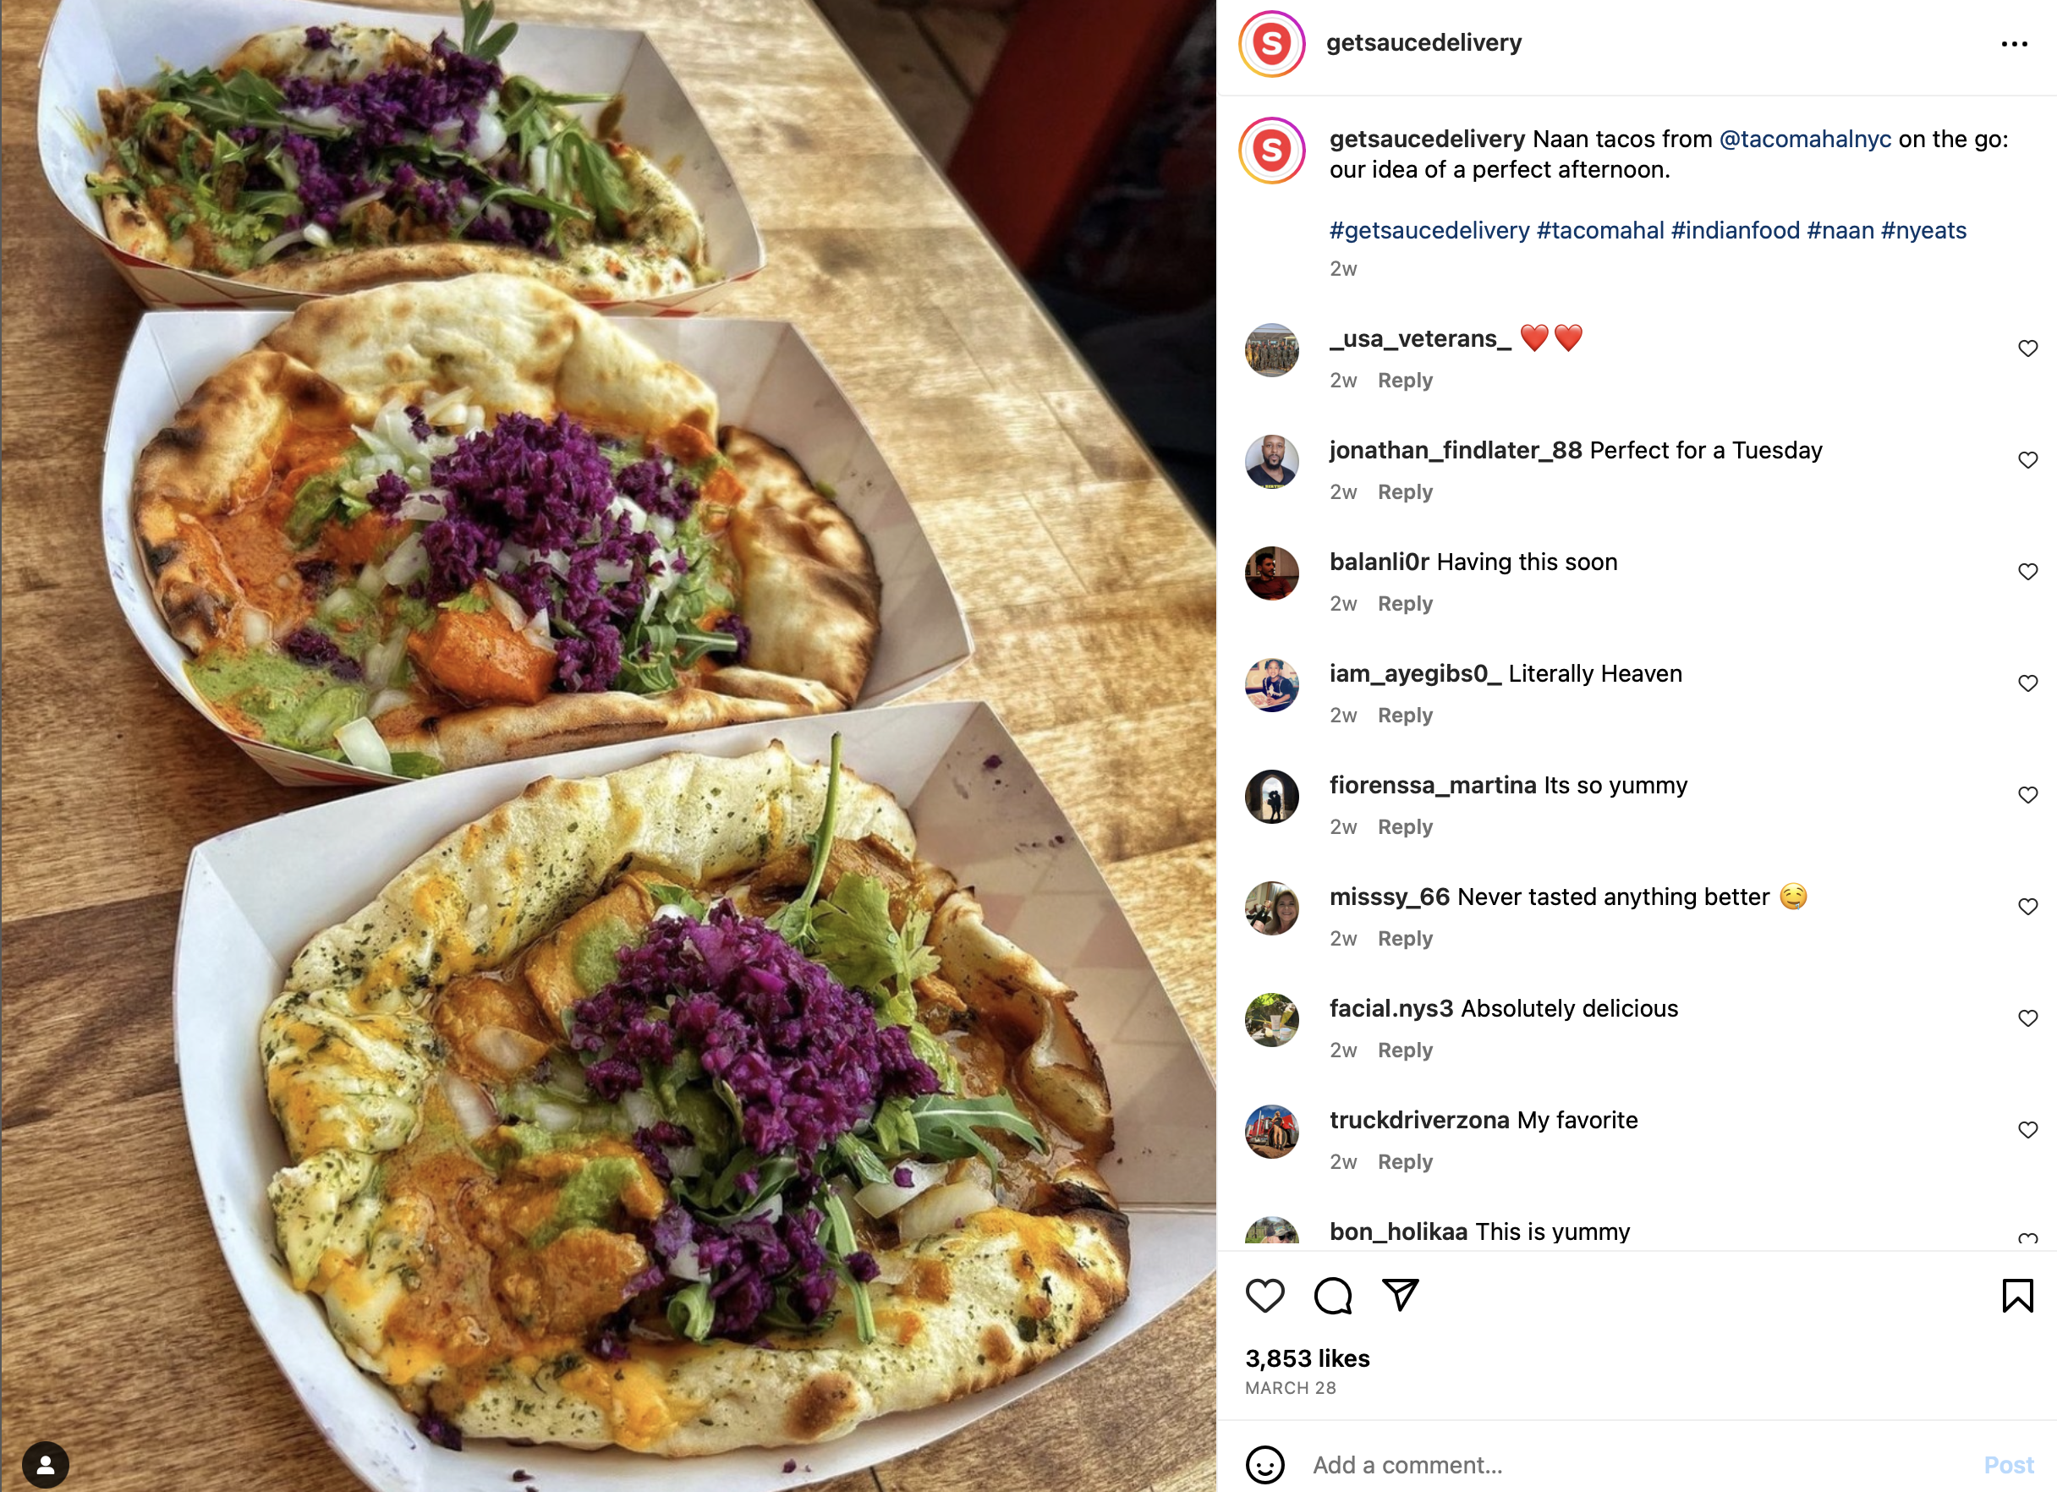Reply to balanli0r's comment
Viewport: 2057px width, 1492px height.
[1405, 603]
